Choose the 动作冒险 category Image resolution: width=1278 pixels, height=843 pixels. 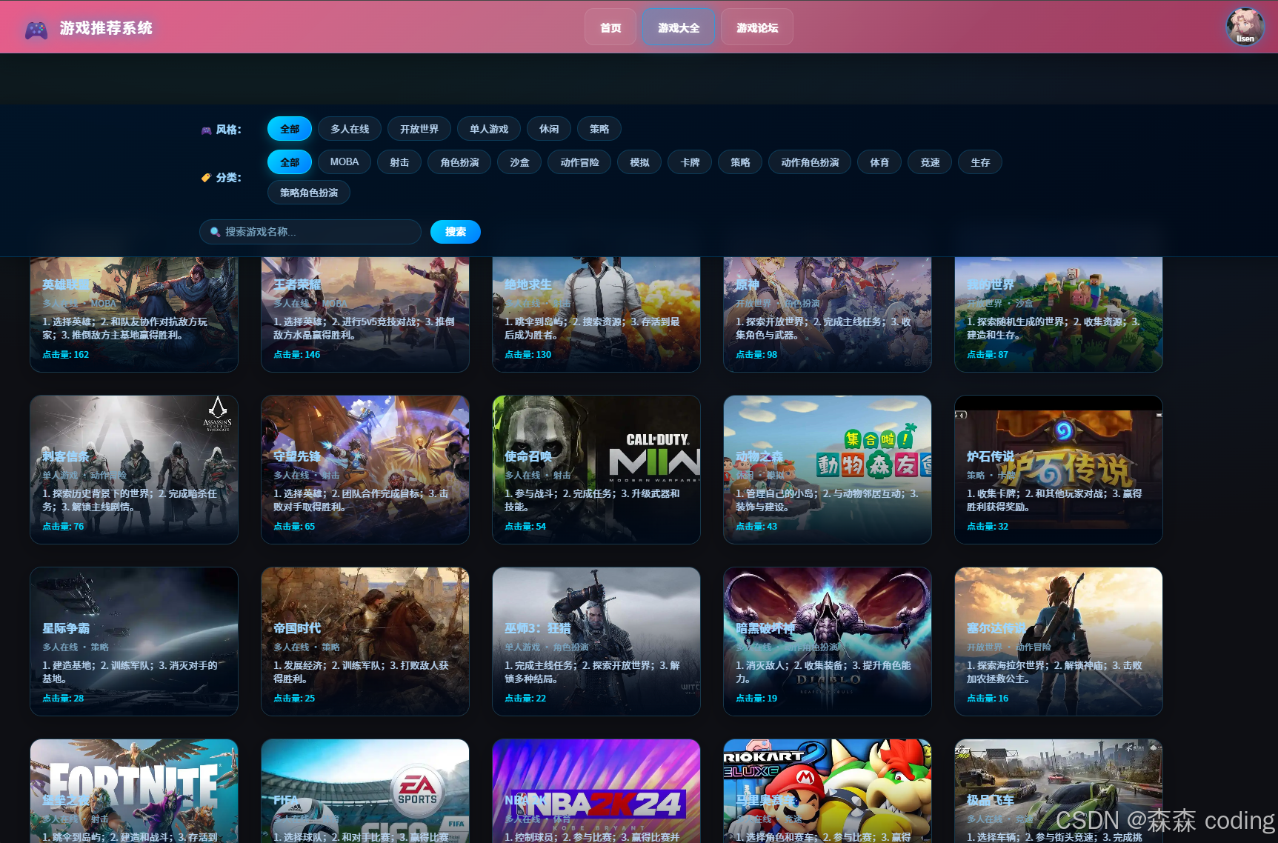point(579,162)
